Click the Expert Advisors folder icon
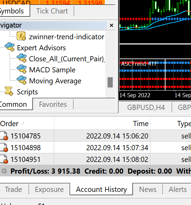 10,47
